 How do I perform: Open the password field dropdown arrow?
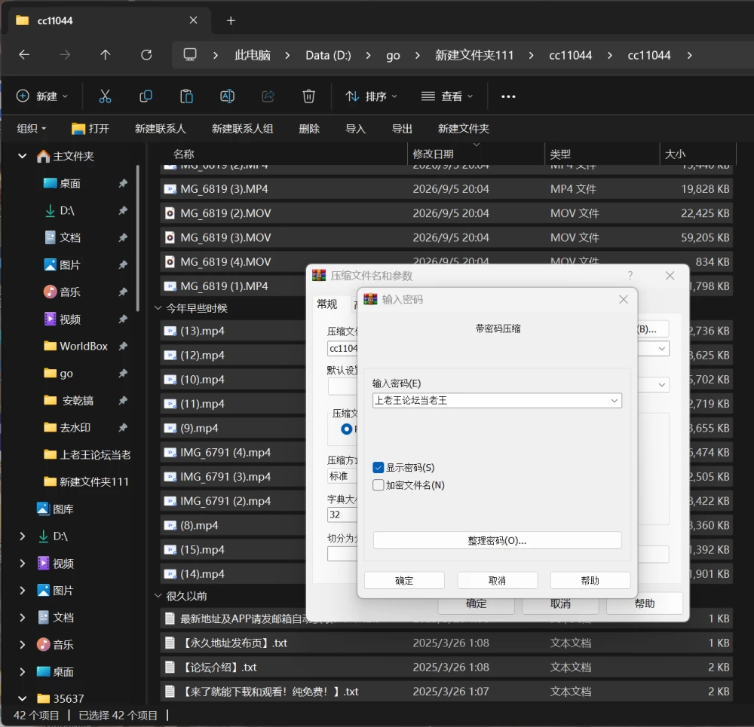(614, 401)
